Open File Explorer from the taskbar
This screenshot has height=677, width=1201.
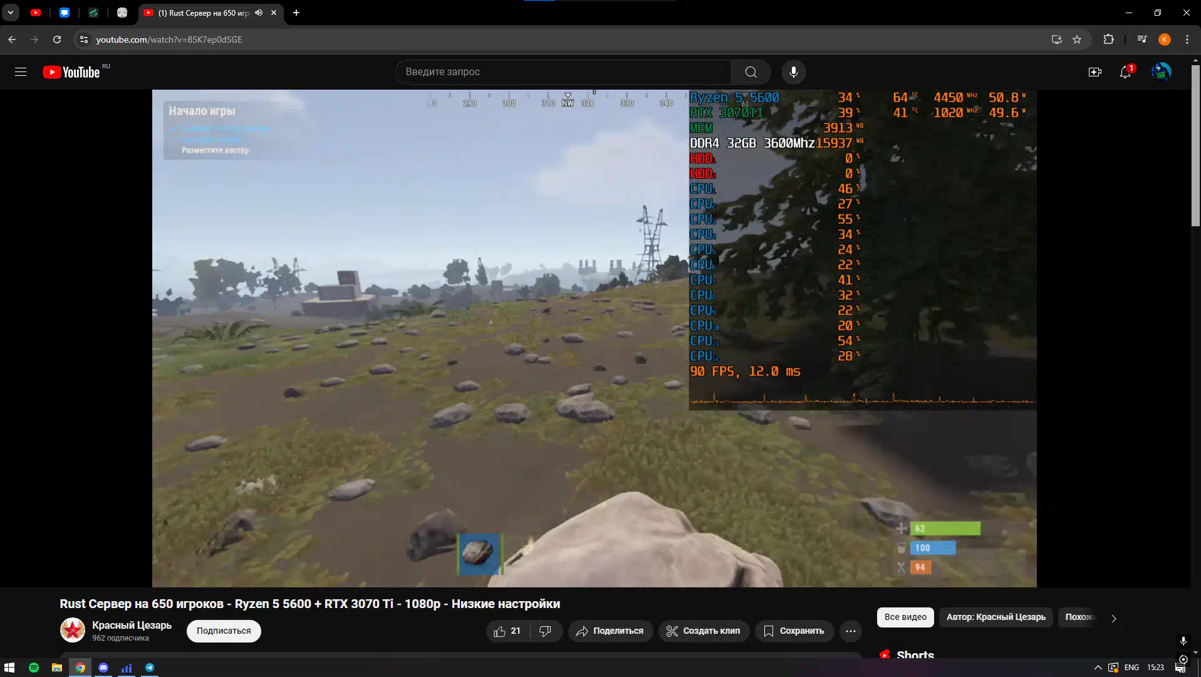57,668
